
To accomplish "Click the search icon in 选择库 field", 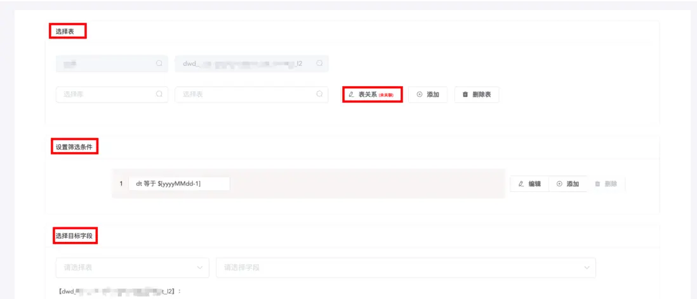I will pos(159,94).
